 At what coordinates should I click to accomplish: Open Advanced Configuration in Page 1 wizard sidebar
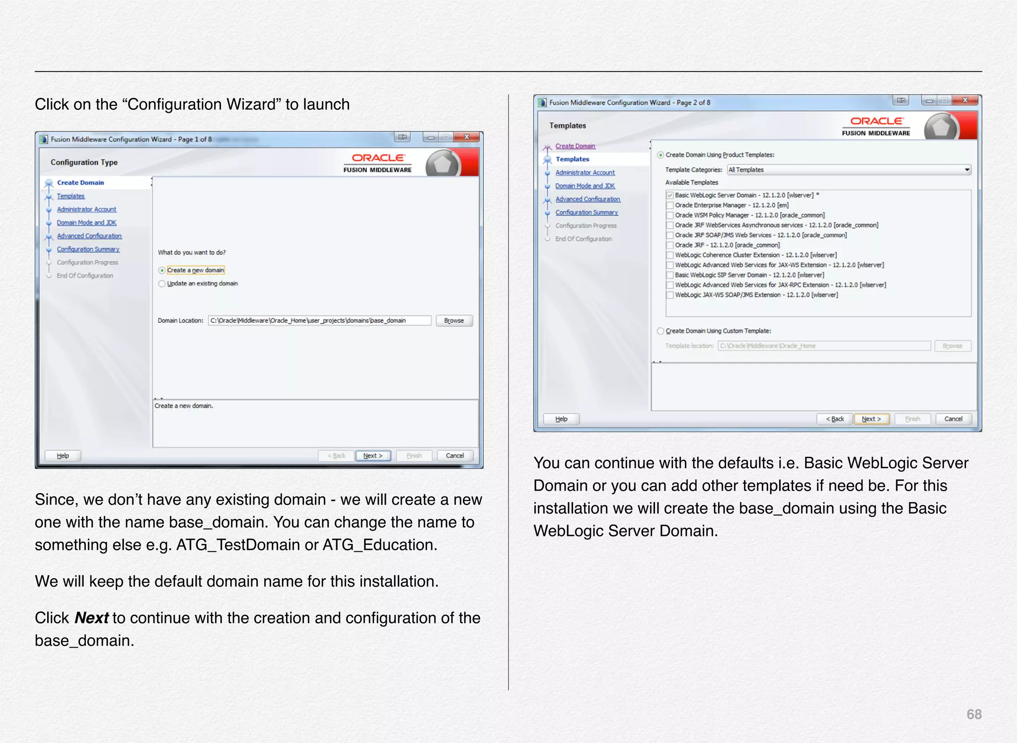click(89, 236)
